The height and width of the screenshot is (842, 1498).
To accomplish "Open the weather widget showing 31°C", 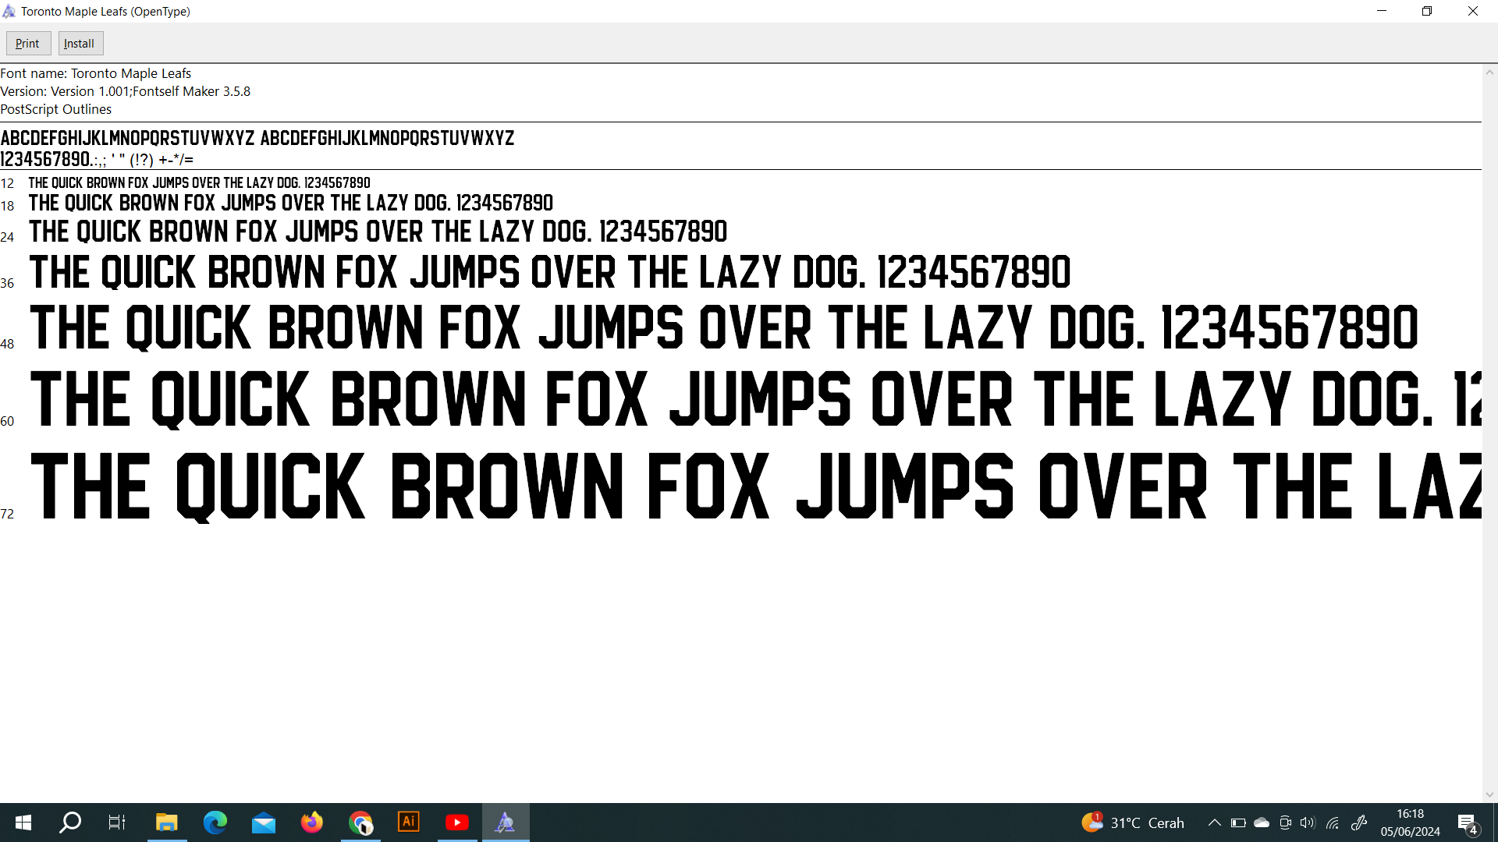I will coord(1133,823).
